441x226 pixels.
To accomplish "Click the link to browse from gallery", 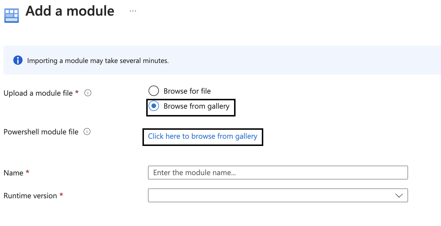I will coord(203,136).
